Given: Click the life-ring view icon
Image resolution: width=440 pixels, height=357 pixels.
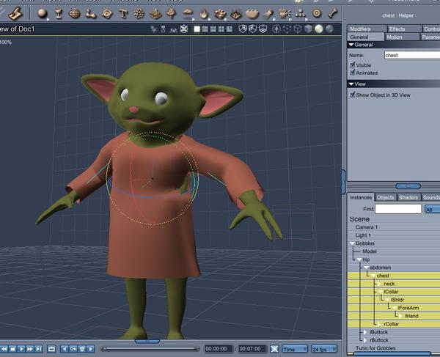Looking at the screenshot, I should pos(184,29).
